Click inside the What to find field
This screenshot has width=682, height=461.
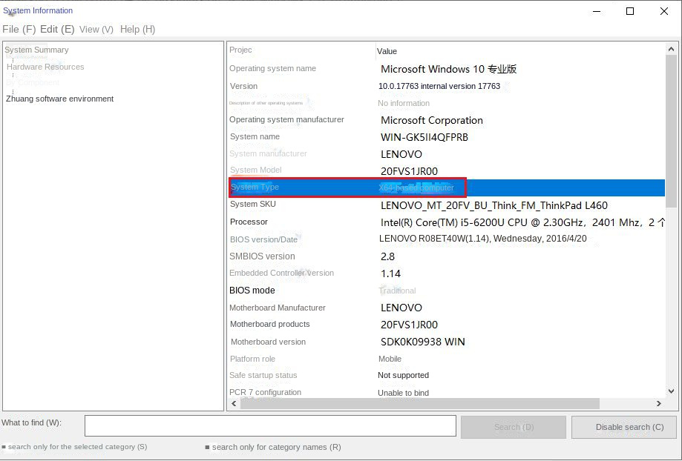coord(269,426)
